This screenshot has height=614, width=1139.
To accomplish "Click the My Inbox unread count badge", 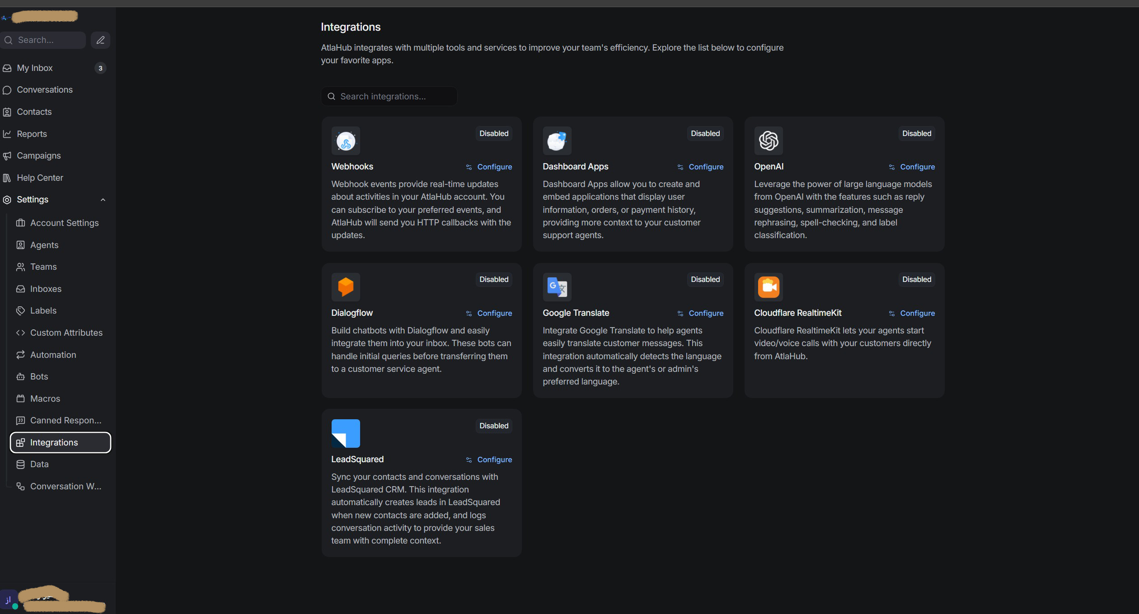I will (100, 68).
